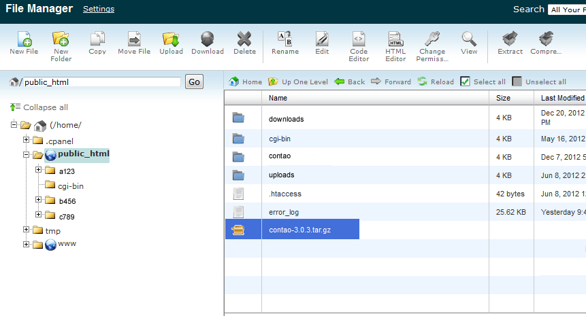The width and height of the screenshot is (586, 316).
Task: Click the Unselect all checkbox
Action: (x=517, y=82)
